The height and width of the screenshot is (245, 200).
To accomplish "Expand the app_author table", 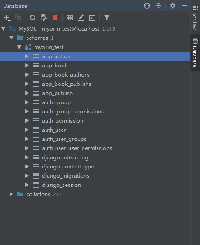I will click(27, 56).
